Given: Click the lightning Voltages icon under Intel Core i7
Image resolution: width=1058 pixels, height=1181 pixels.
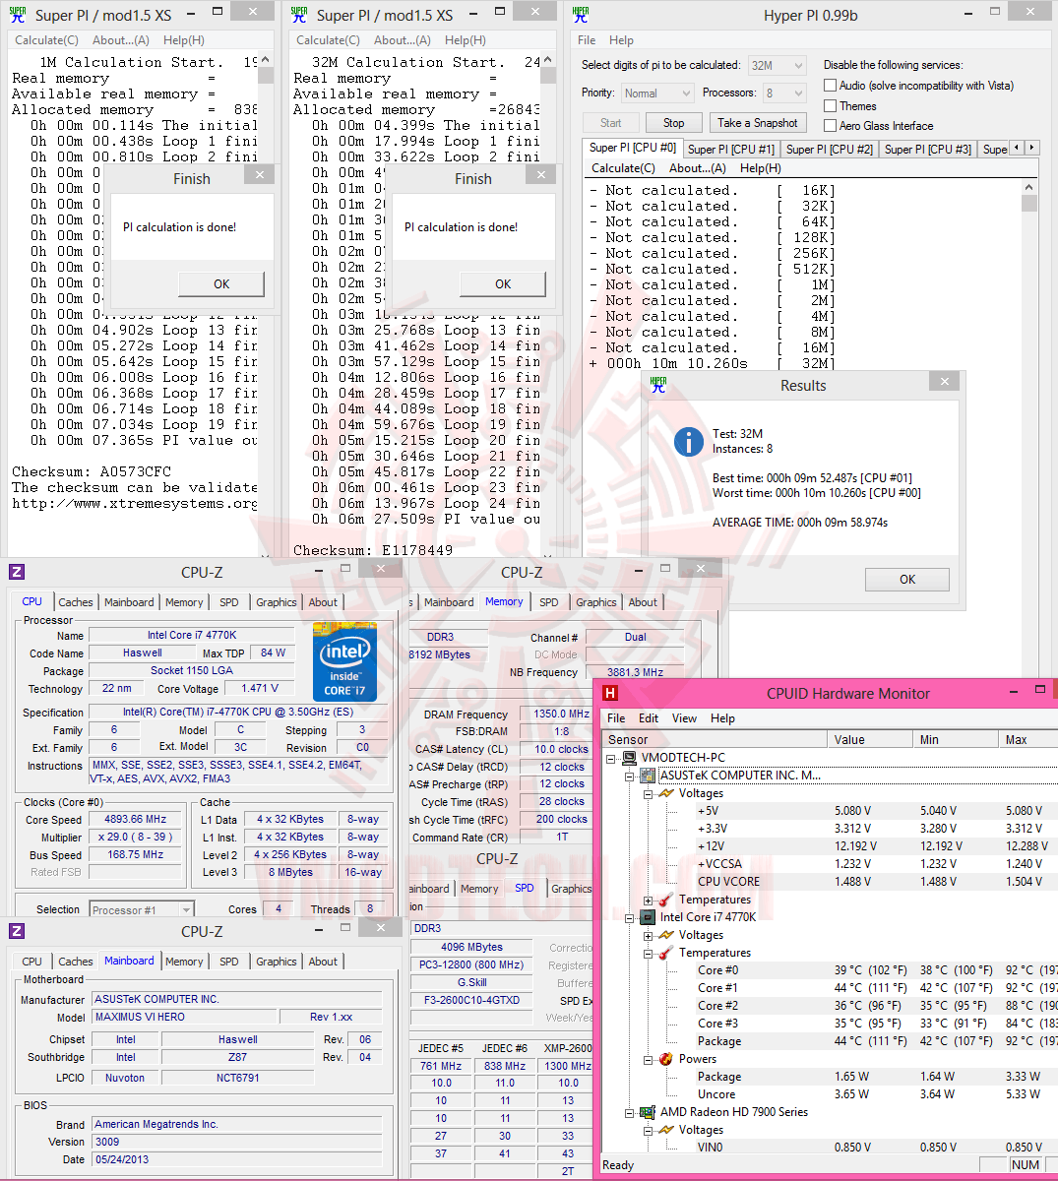Looking at the screenshot, I should coord(666,935).
